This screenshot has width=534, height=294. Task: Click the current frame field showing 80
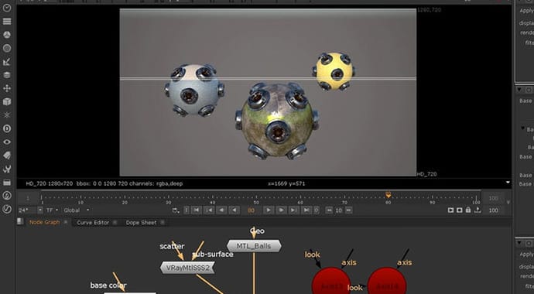coord(251,210)
